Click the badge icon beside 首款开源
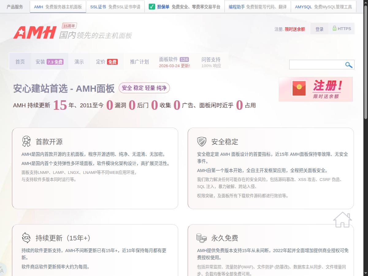Viewport: 368px width, 276px height. click(26, 141)
